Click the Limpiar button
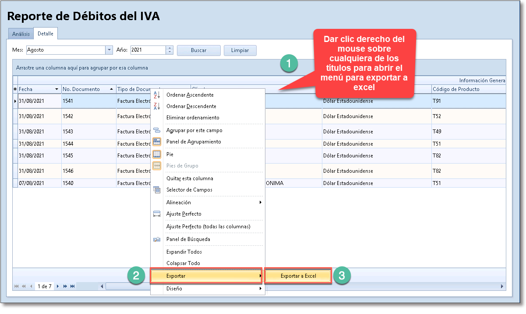This screenshot has width=526, height=314. (240, 50)
